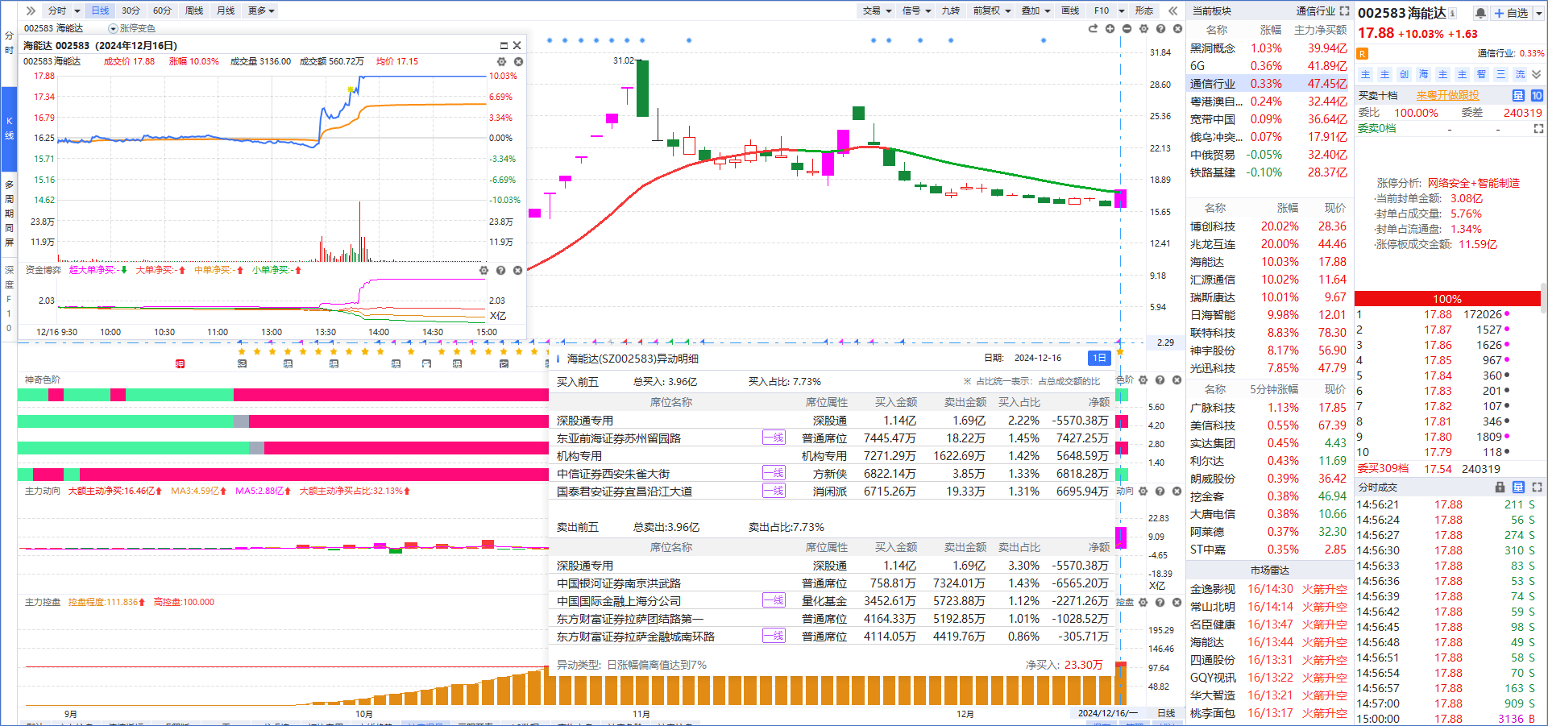Zoom out the K-line chart with minus icon

point(1127,29)
